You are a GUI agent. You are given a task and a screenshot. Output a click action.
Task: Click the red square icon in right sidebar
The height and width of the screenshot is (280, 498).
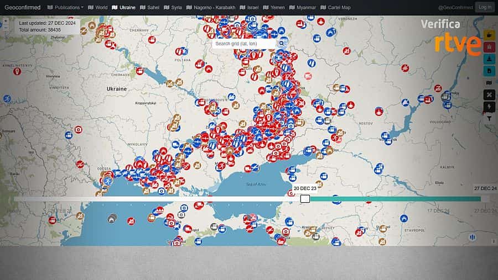tap(490, 47)
